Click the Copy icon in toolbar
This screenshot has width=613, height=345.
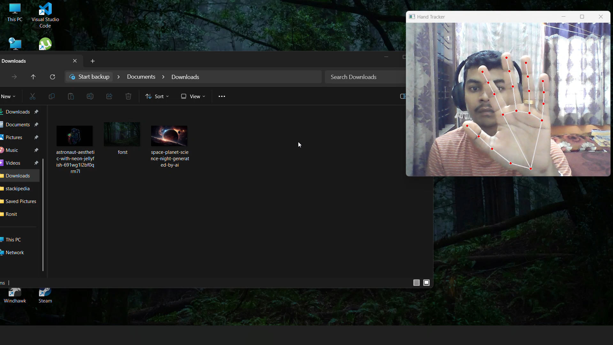52,96
